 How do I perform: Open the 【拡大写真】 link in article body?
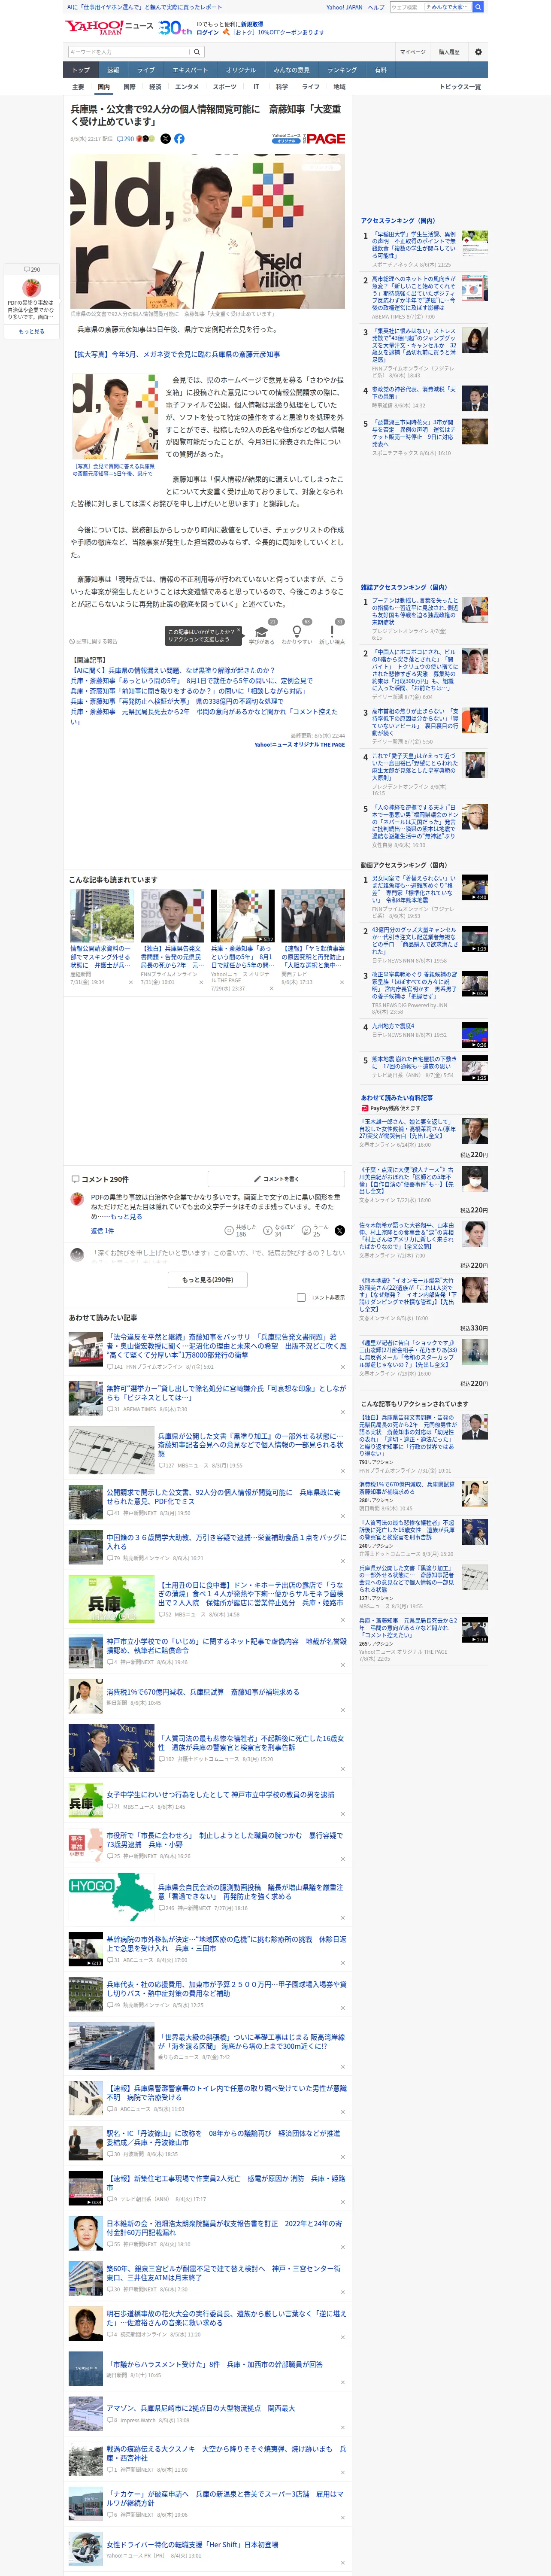point(176,354)
